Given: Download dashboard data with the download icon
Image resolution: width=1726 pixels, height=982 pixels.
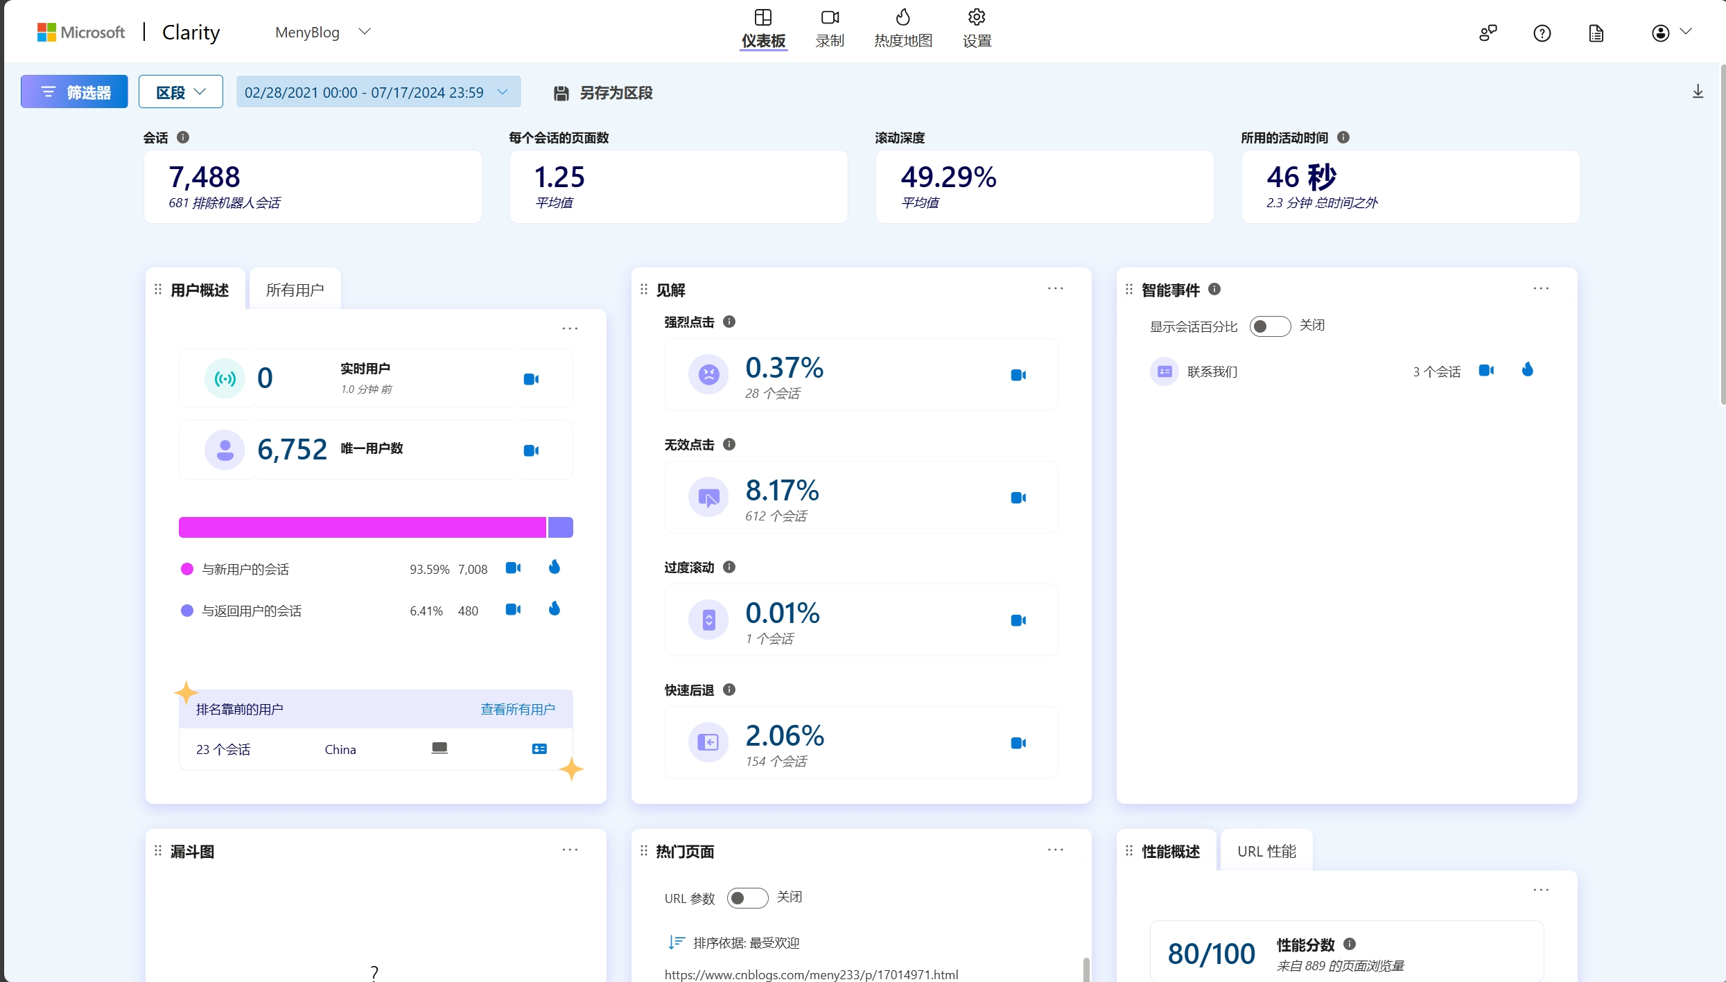Looking at the screenshot, I should (1698, 91).
